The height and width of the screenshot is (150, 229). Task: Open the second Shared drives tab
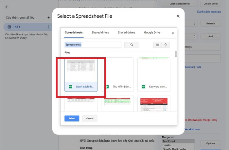pyautogui.click(x=127, y=32)
